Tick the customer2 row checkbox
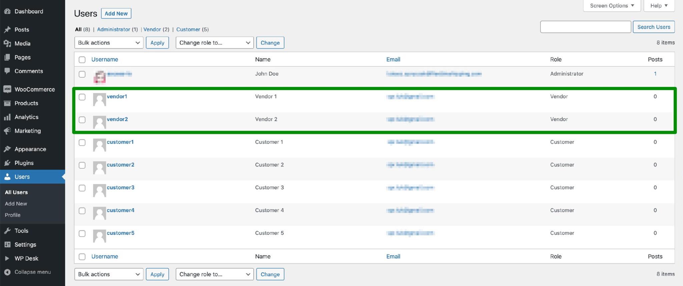 coord(82,165)
